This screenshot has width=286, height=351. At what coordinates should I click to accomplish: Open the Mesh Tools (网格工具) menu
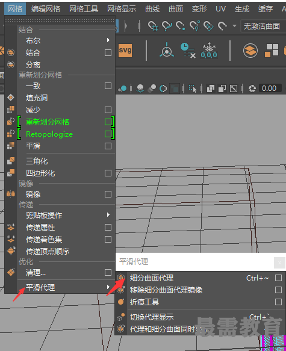coord(84,9)
